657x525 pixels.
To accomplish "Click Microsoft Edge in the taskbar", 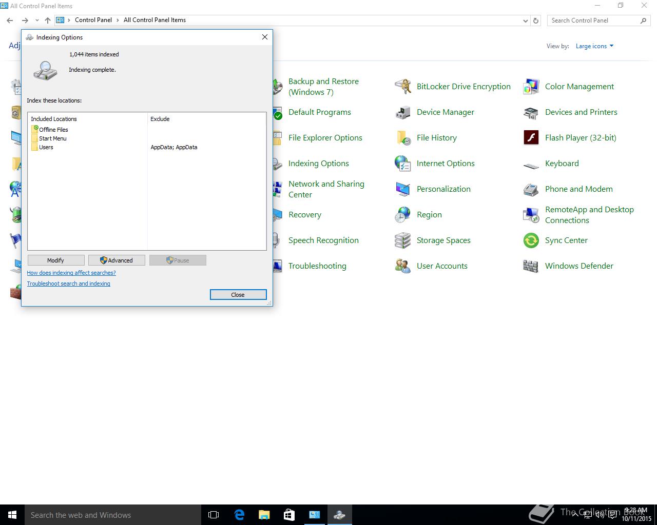I will tap(239, 515).
